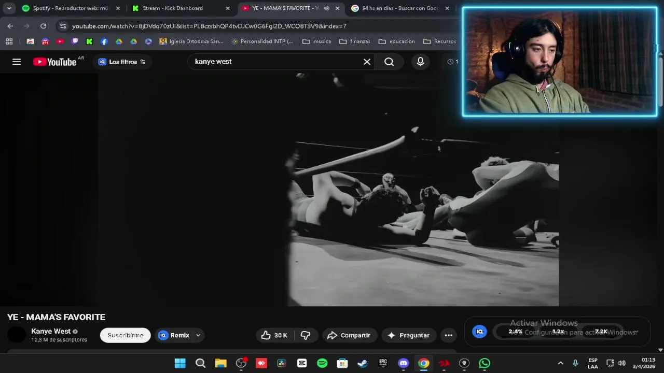664x373 pixels.
Task: Open the Facebook bookmark icon
Action: (x=104, y=41)
